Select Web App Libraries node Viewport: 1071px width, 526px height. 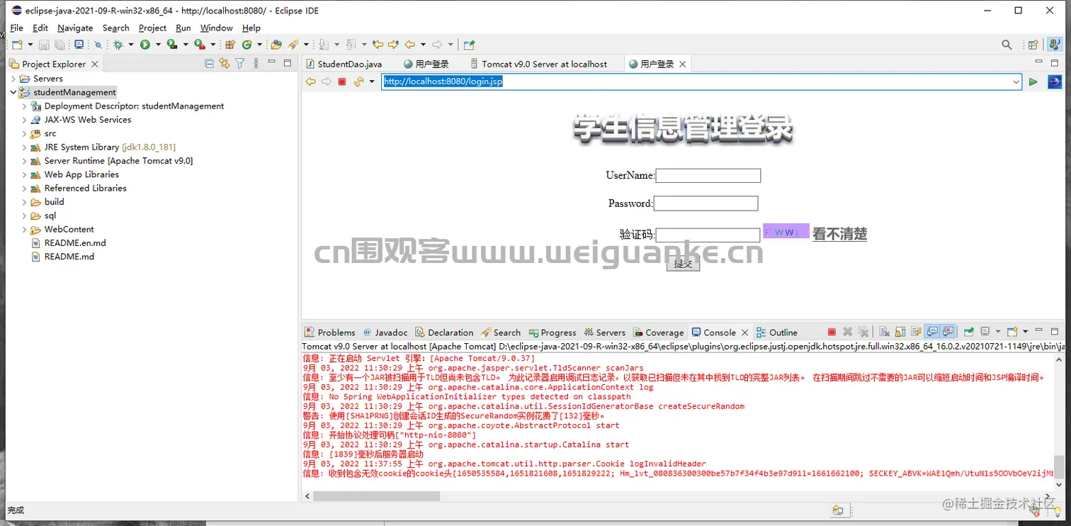81,174
